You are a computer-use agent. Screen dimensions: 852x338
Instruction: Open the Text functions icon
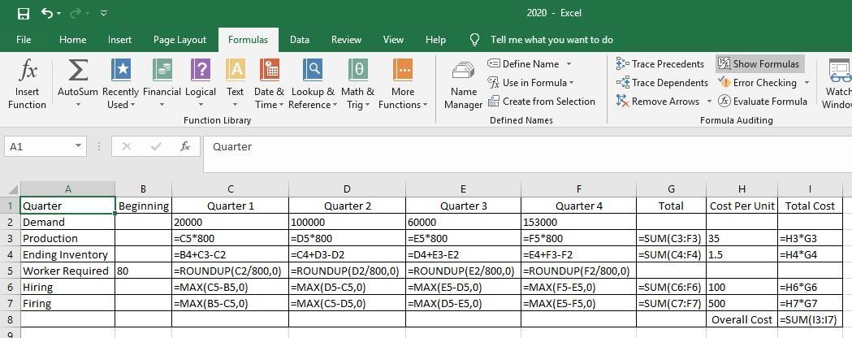point(236,70)
